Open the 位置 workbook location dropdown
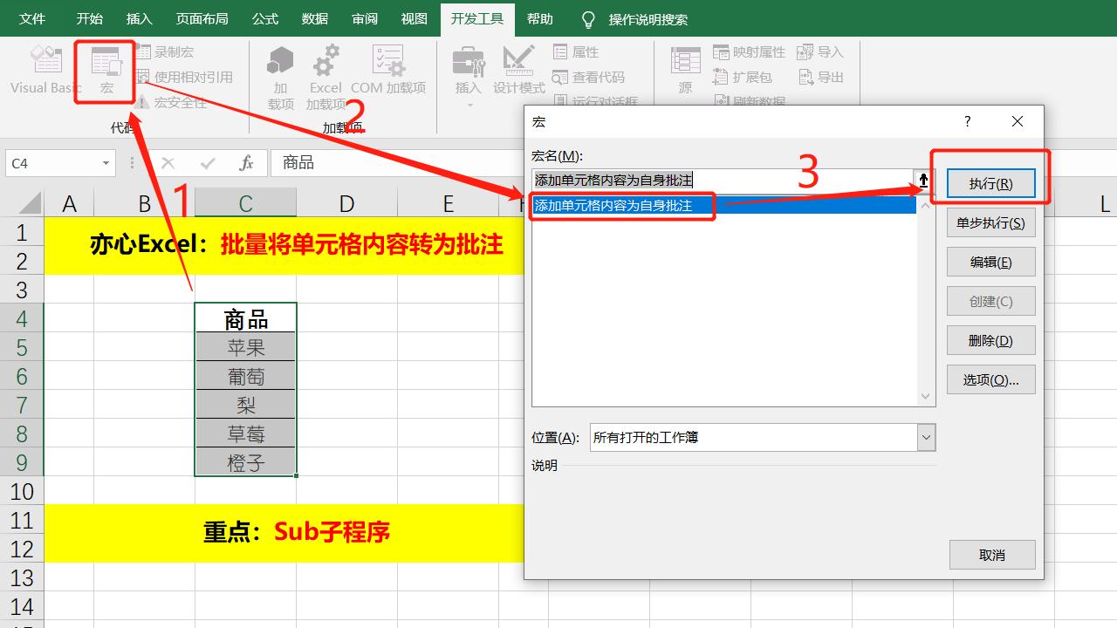This screenshot has width=1117, height=628. click(927, 437)
